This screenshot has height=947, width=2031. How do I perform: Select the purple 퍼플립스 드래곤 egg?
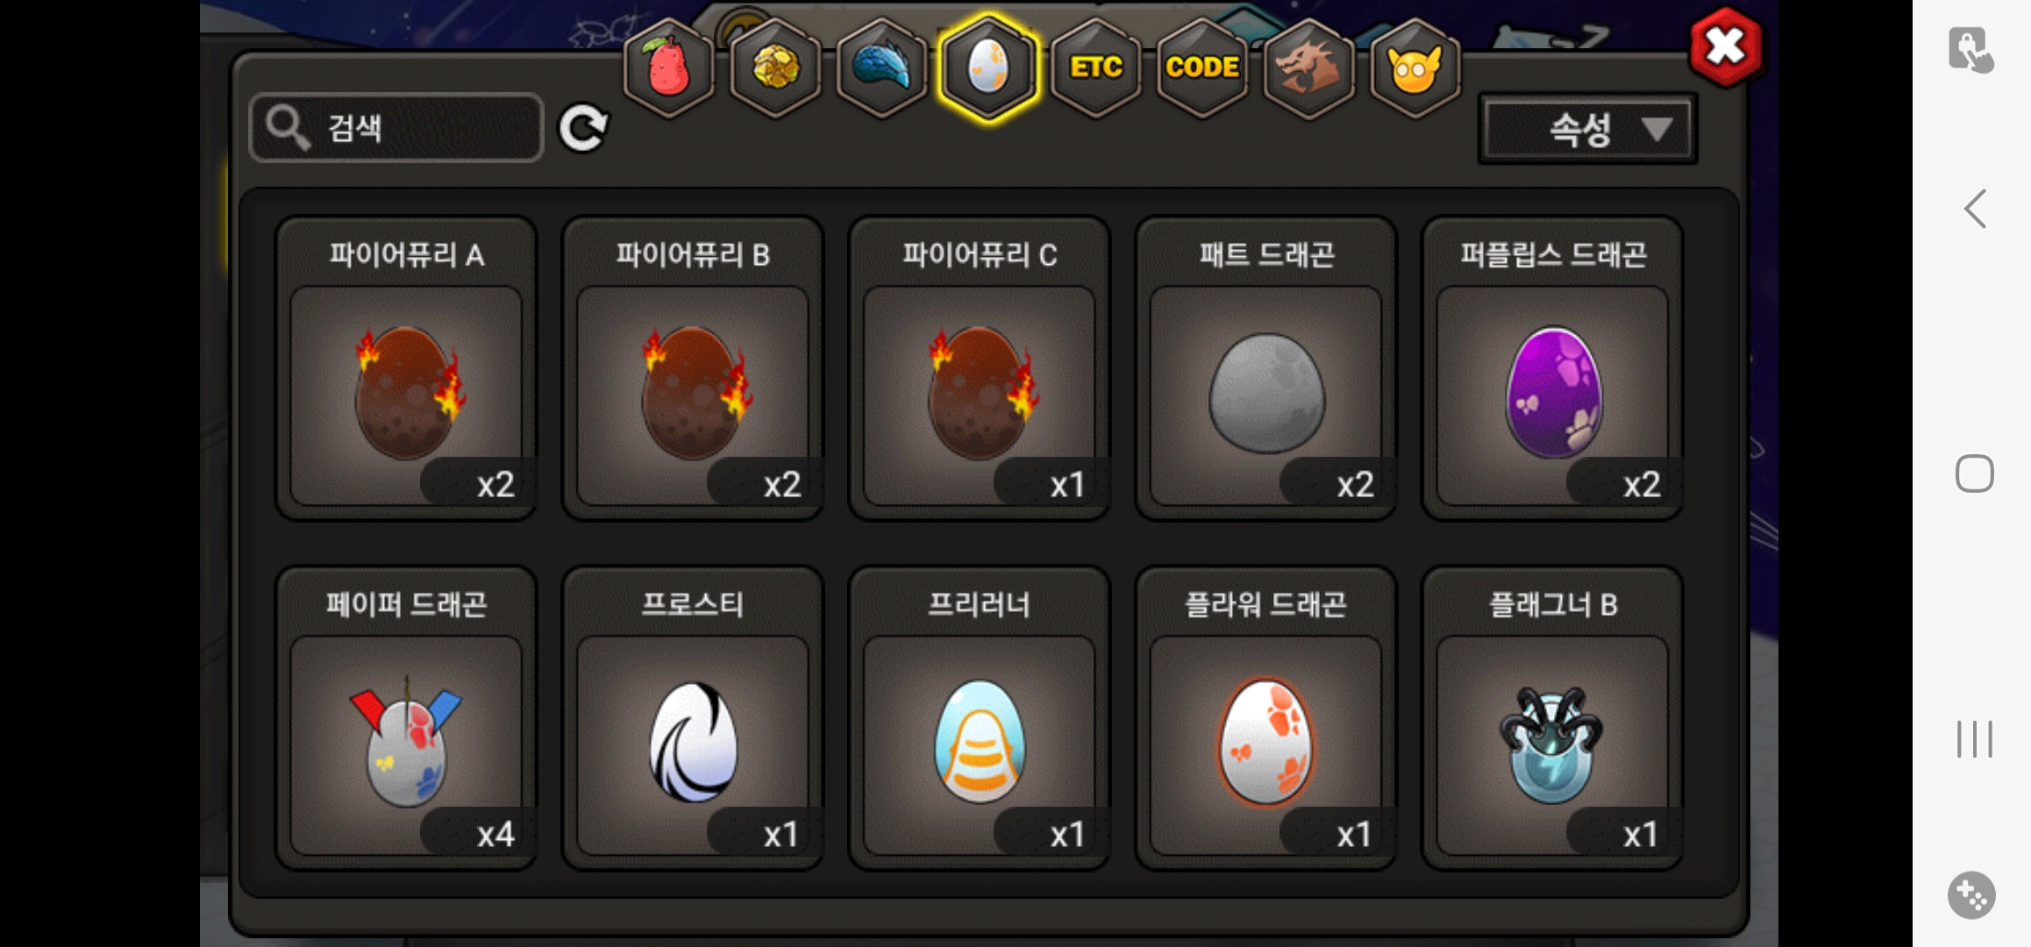1552,368
